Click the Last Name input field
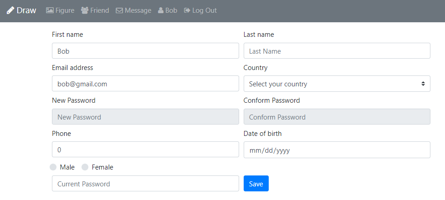The height and width of the screenshot is (200, 445). point(337,51)
